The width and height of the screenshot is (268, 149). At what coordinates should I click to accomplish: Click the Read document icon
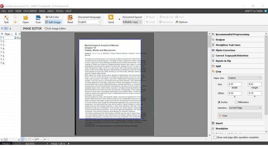click(x=70, y=18)
